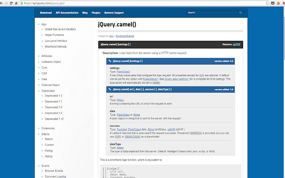Click permalink icon beside jQuery.camel( url, data ) signature
The width and height of the screenshot is (285, 178).
[x=110, y=89]
